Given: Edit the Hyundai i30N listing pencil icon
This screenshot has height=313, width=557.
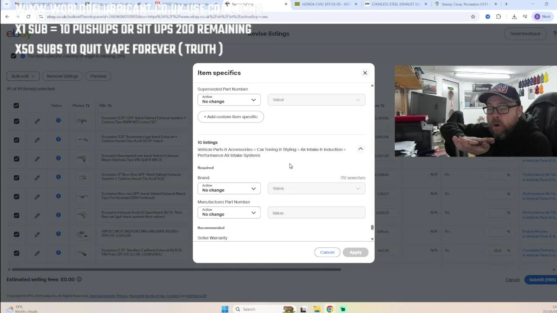Looking at the screenshot, I should [x=37, y=196].
